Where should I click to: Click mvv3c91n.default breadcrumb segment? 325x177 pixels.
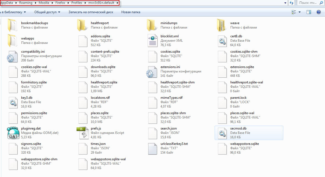(101, 3)
